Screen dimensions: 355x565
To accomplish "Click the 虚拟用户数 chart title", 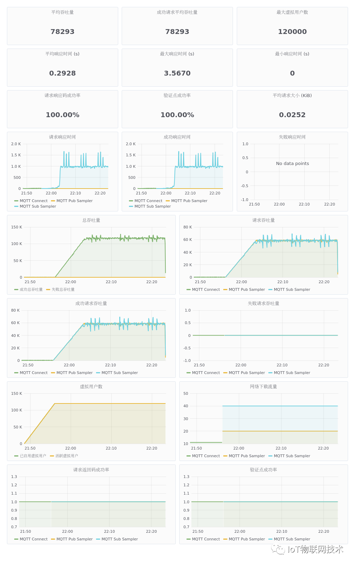I will tap(91, 387).
